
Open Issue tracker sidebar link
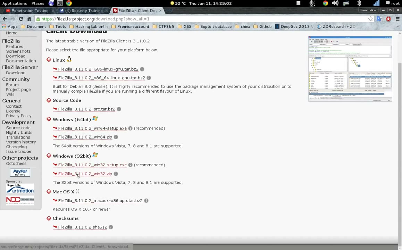19,151
